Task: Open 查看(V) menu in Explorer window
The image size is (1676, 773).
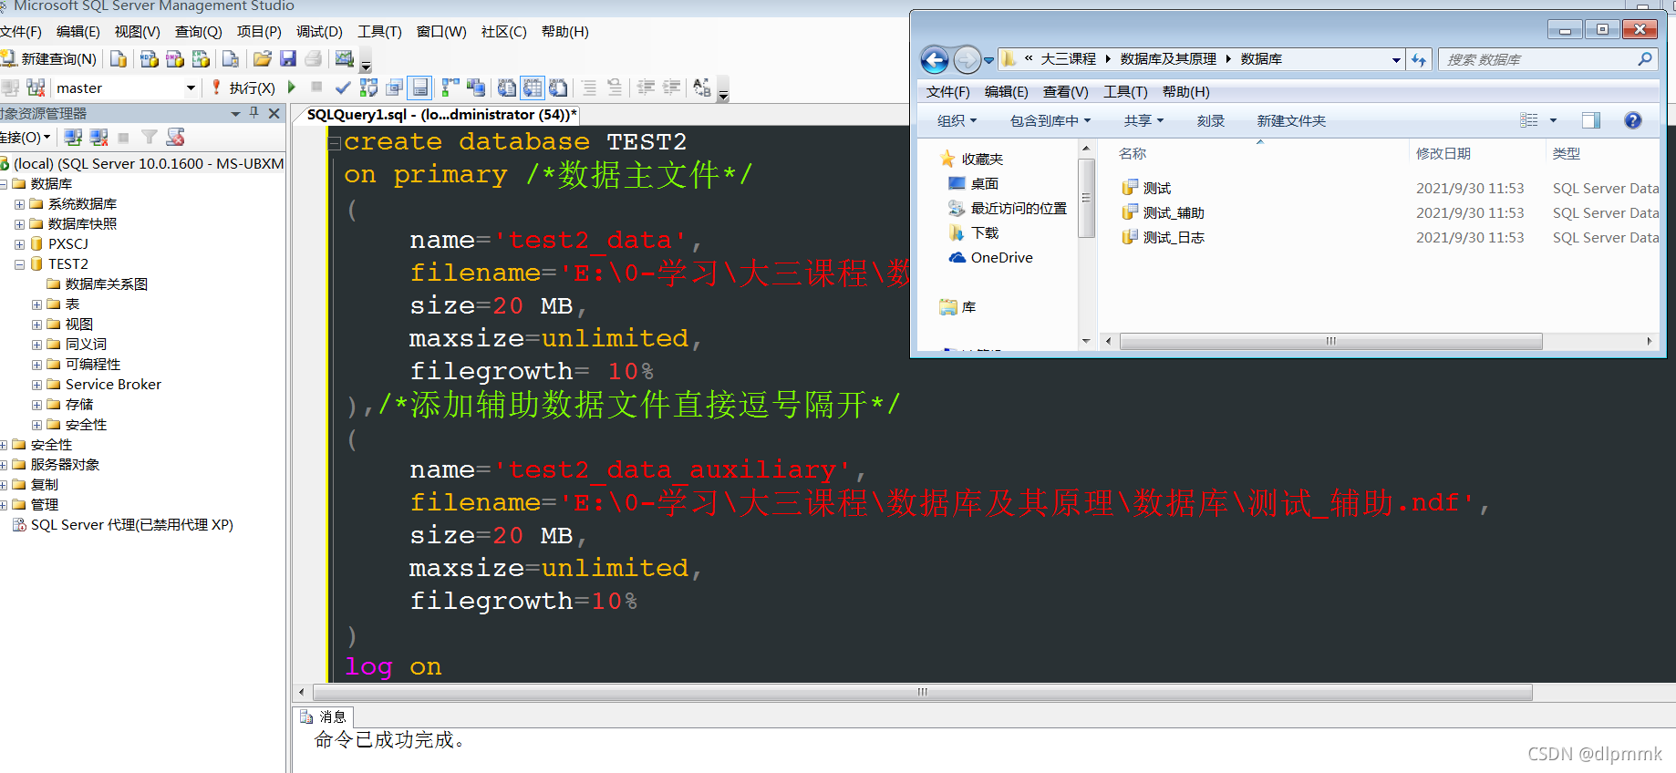Action: 1065,92
